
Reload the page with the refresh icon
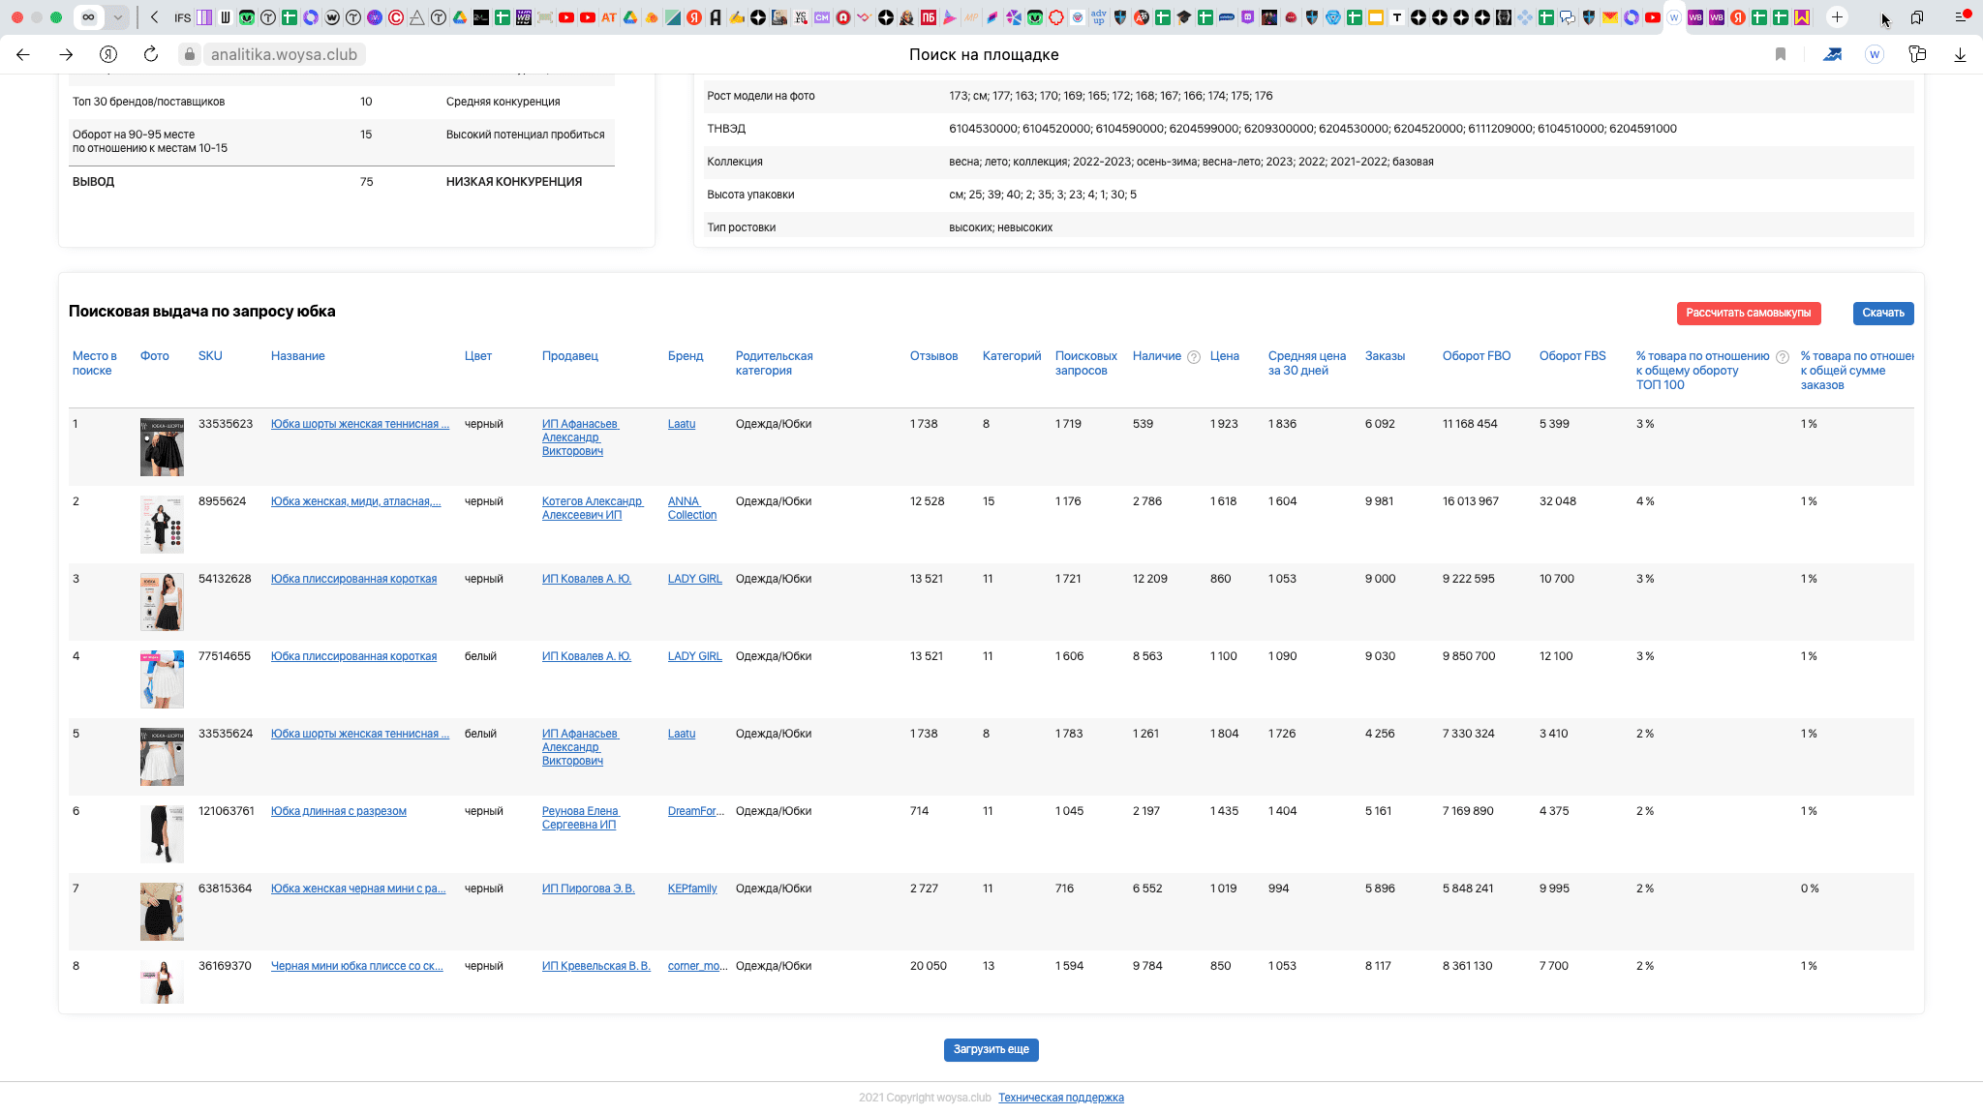click(151, 54)
